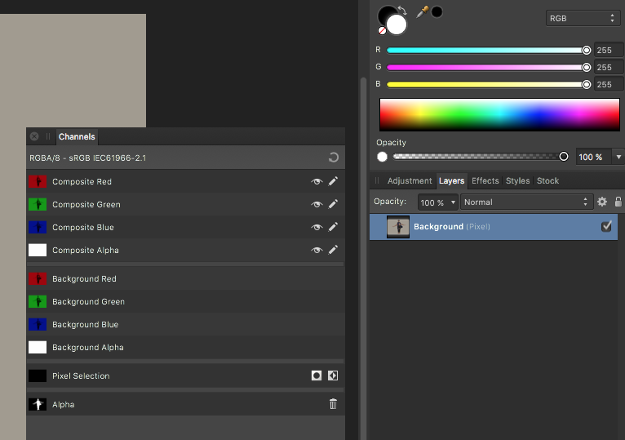Click the color opacity 100 % field

[593, 157]
